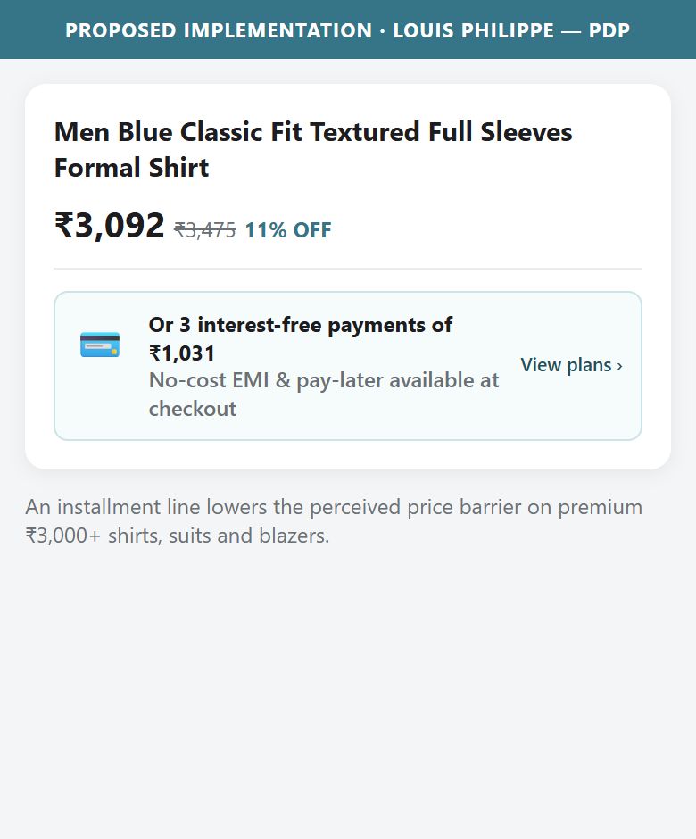Select the Men Blue Classic Fit product title
Viewport: 696px width, 839px height.
(313, 150)
